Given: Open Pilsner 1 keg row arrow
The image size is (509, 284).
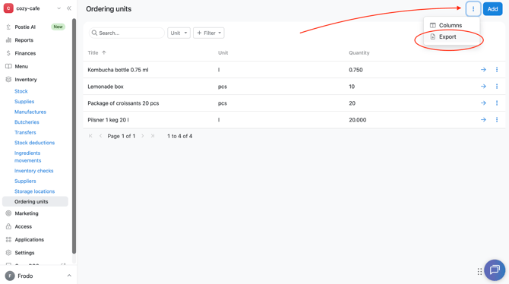Looking at the screenshot, I should (483, 120).
